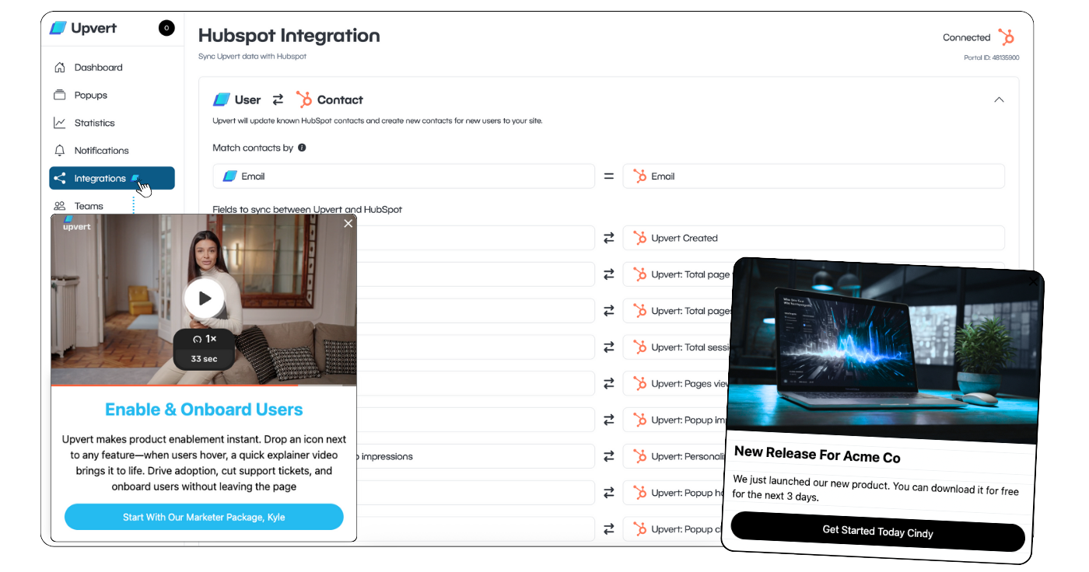Click Start With Our Marketer Package, Kyle
This screenshot has width=1089, height=572.
pyautogui.click(x=204, y=517)
